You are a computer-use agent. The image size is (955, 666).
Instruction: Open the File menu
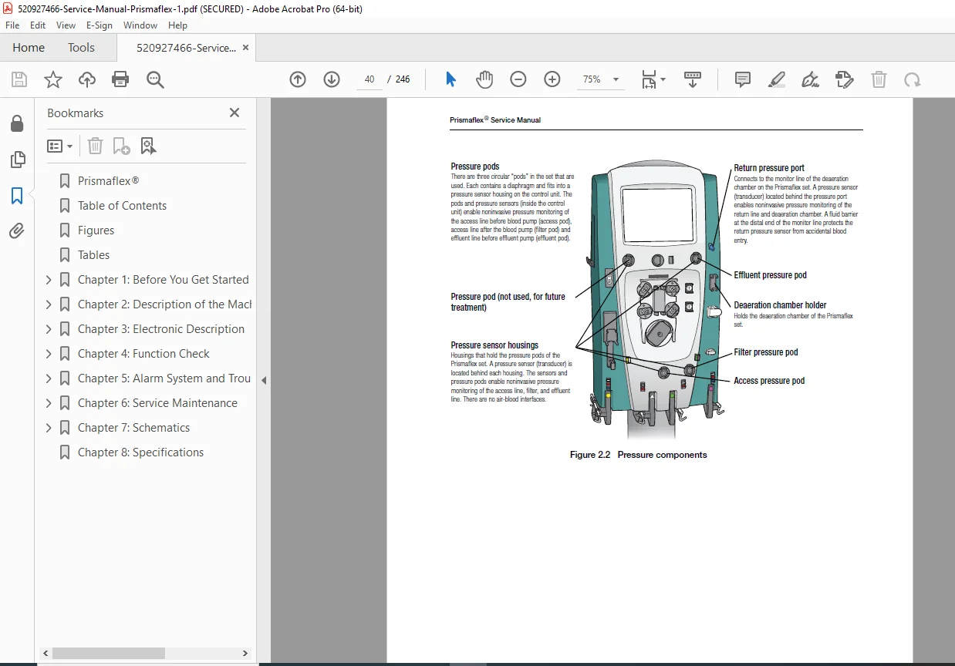click(12, 25)
